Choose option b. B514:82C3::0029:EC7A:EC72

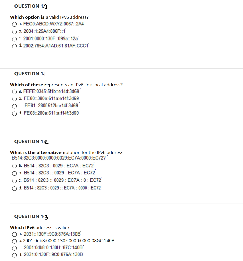14,173
